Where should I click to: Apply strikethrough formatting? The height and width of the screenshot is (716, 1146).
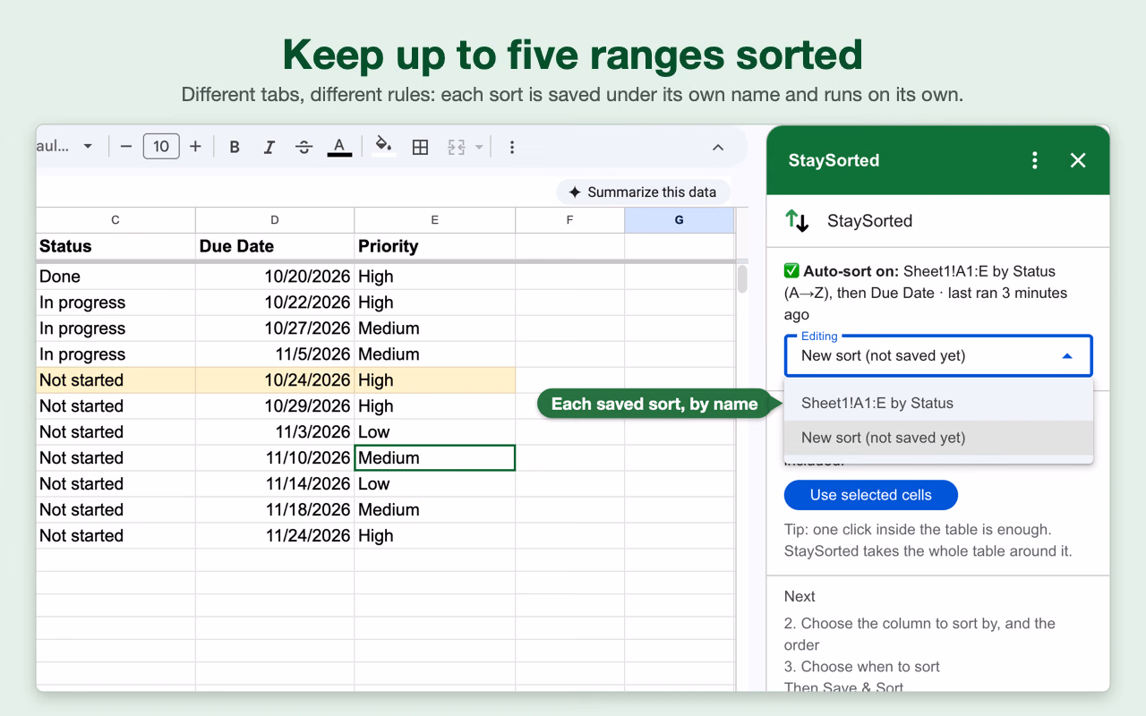click(x=304, y=147)
